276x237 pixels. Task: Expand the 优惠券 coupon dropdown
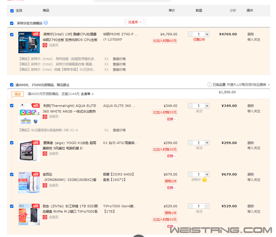tap(135, 22)
